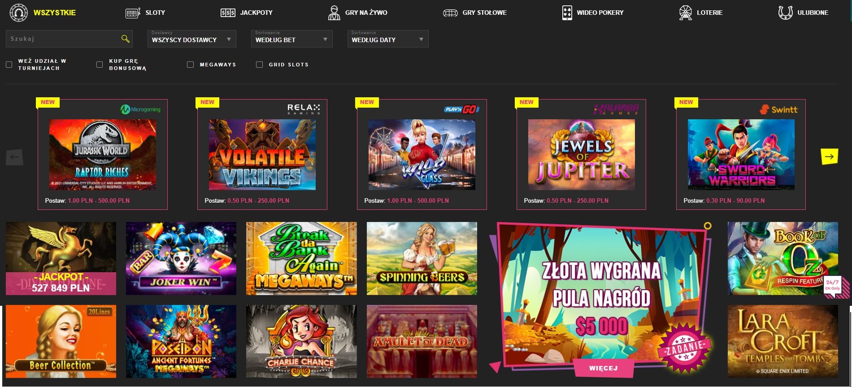
Task: Select the Gry na żywo tab
Action: click(366, 13)
